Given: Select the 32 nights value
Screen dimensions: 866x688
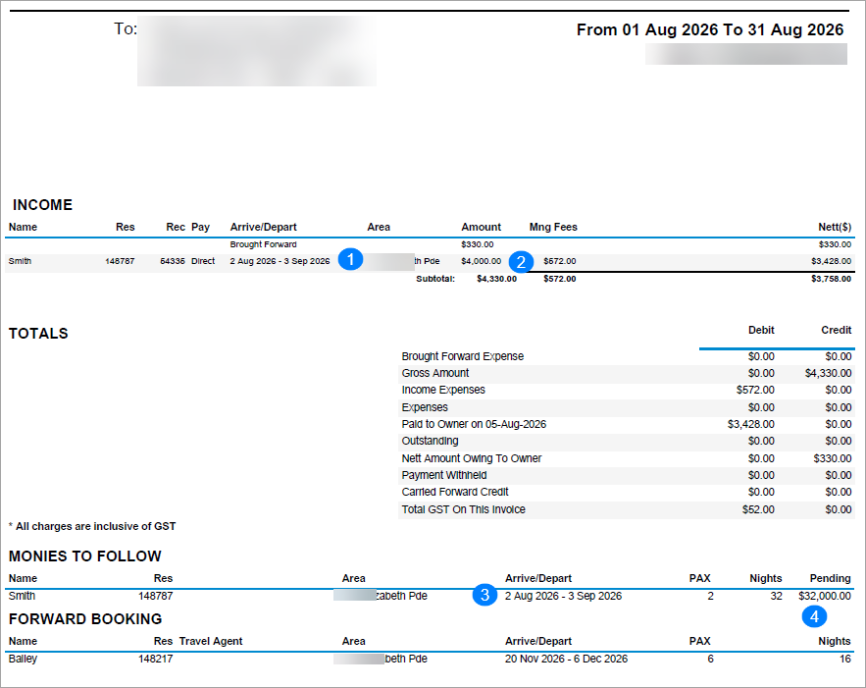Looking at the screenshot, I should tap(777, 596).
